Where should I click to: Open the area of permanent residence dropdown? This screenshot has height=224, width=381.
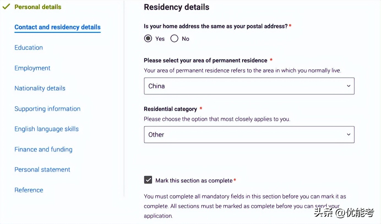(249, 86)
